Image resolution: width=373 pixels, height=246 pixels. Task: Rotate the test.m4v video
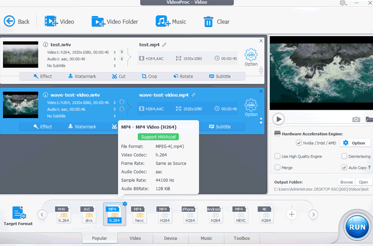(183, 76)
